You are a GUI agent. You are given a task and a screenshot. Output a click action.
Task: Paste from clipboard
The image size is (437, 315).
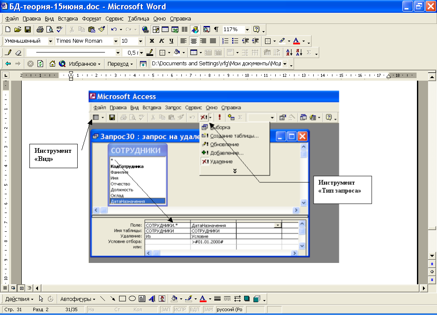pyautogui.click(x=91, y=29)
